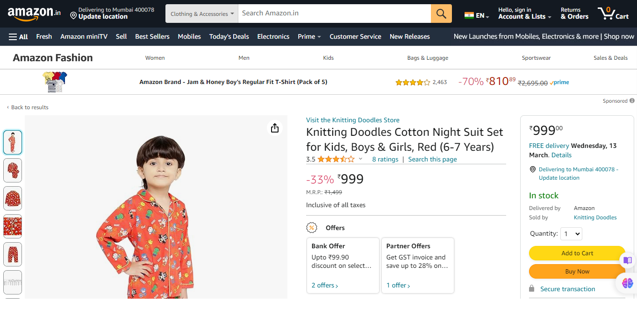This screenshot has height=322, width=637.
Task: Open the 2 offers Bank Offer link
Action: coord(325,285)
